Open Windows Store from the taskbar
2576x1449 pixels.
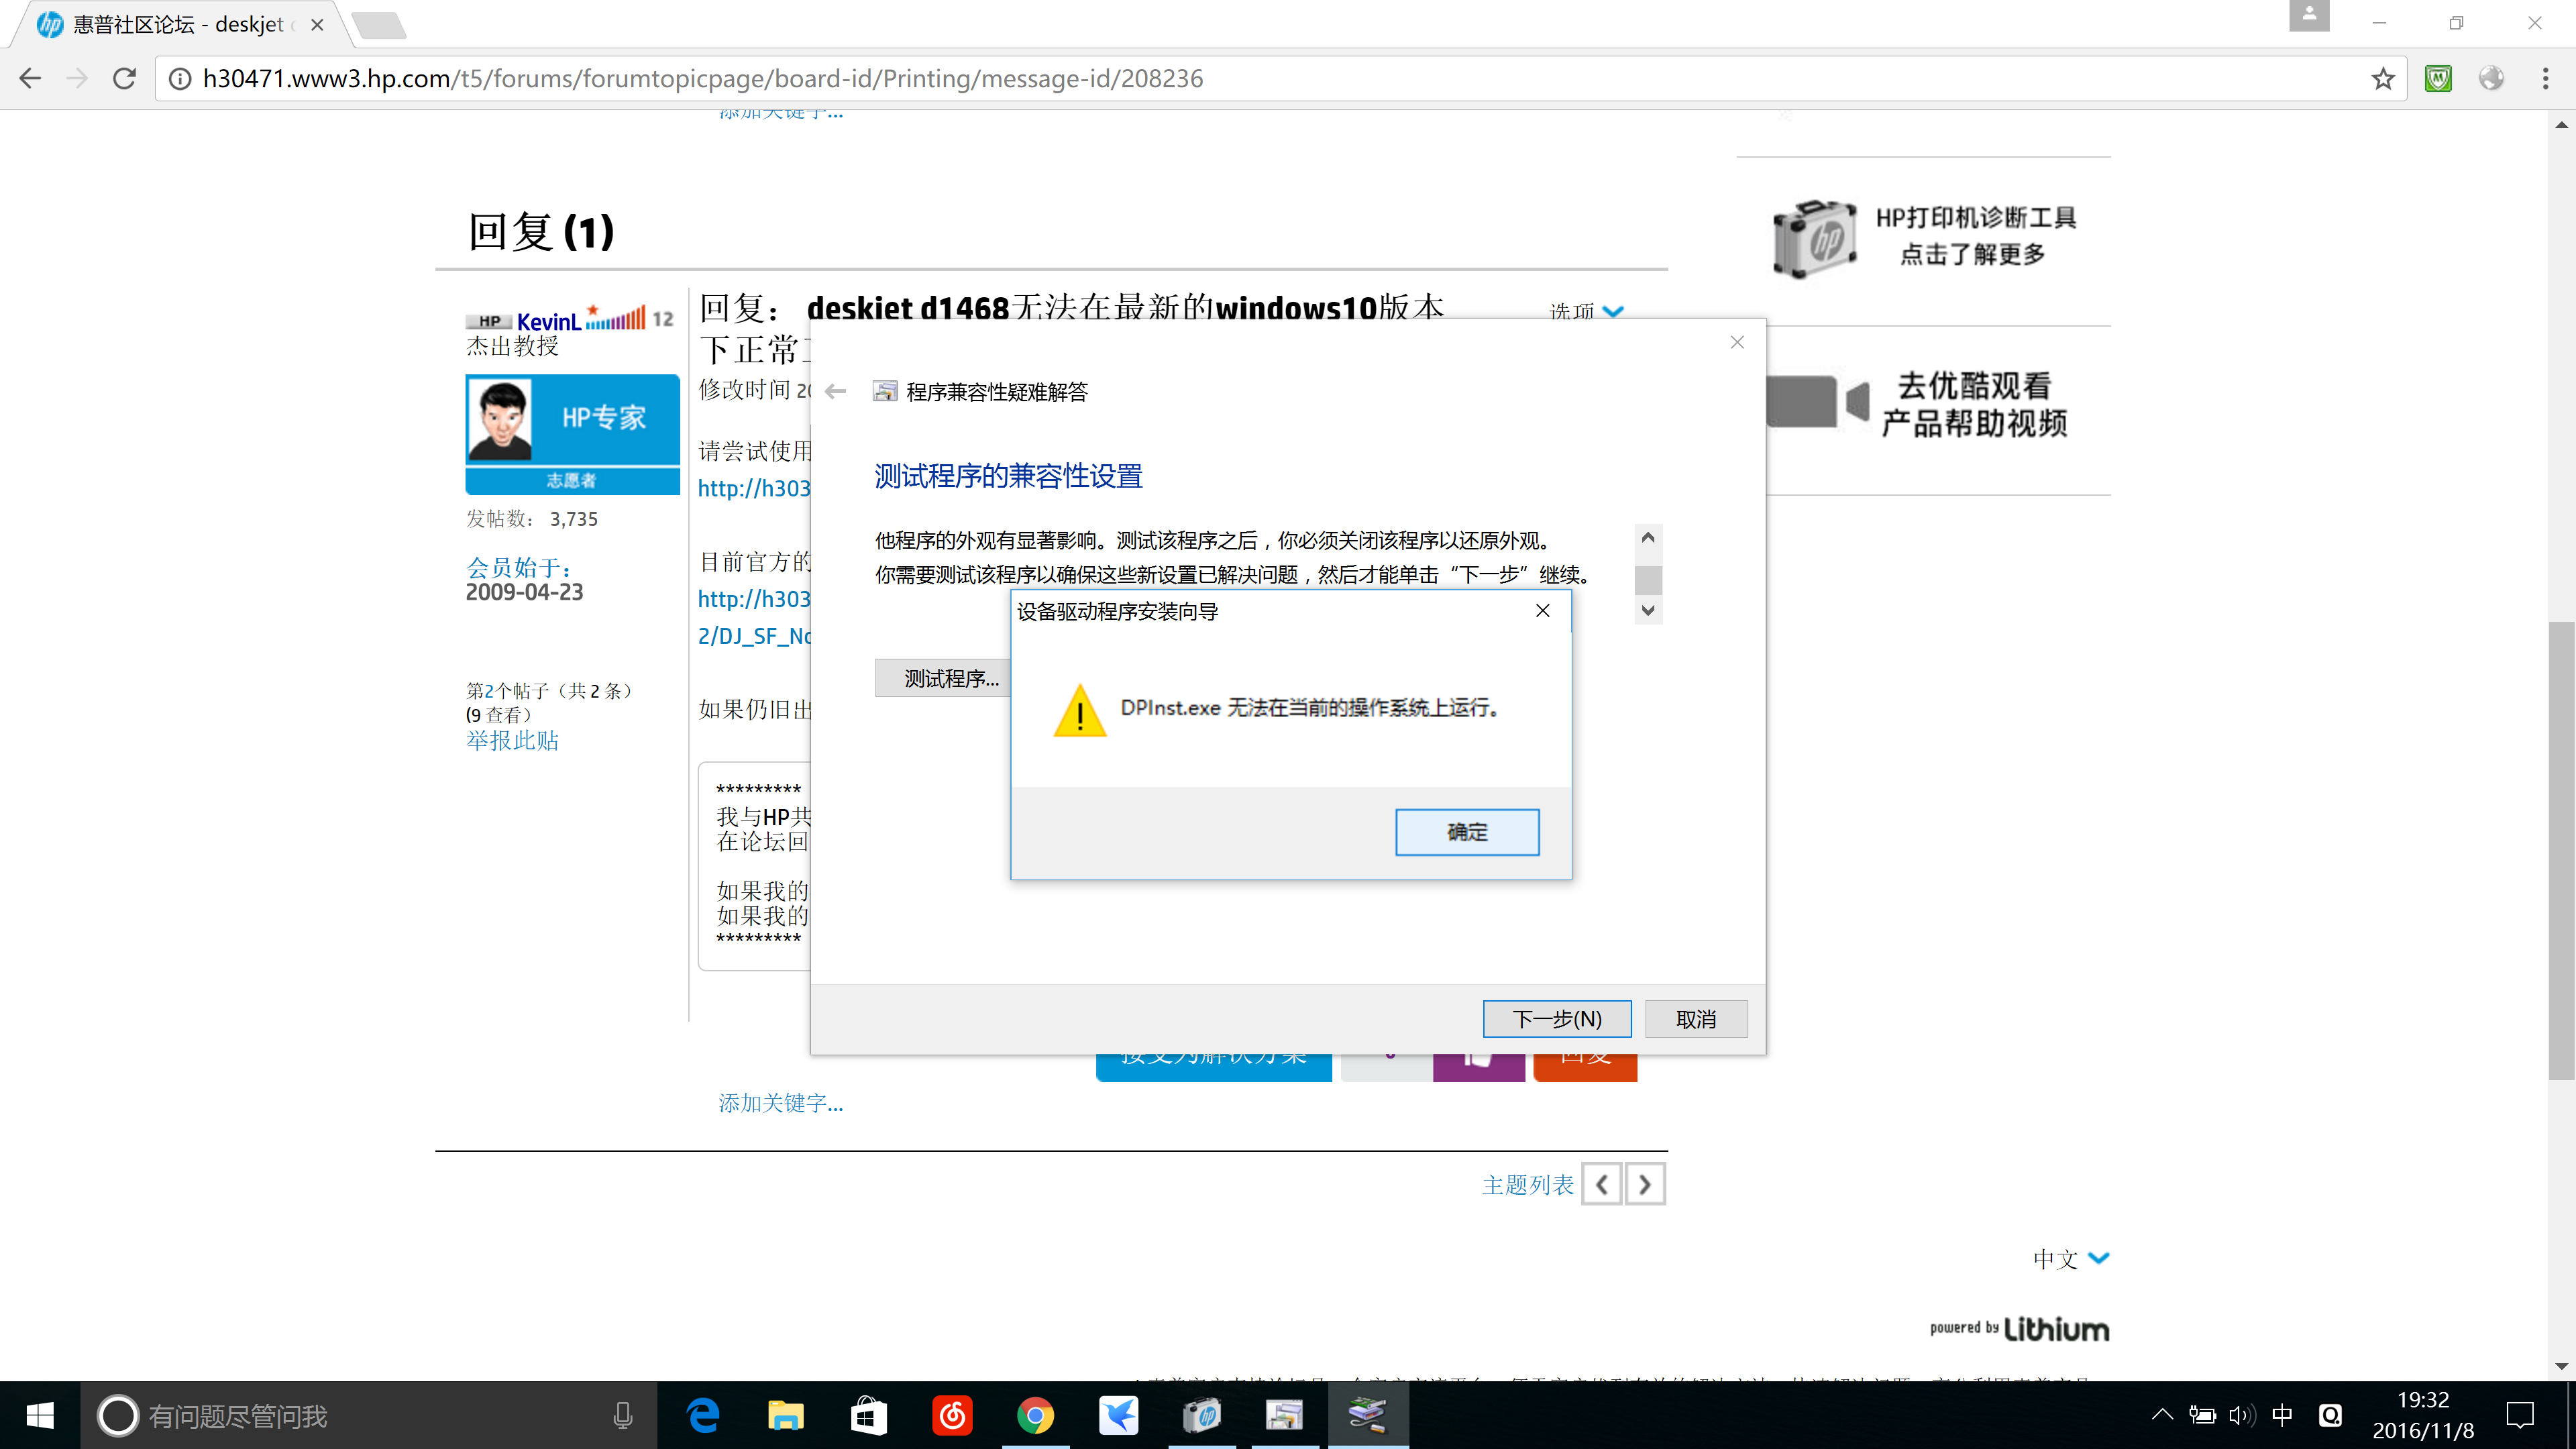[869, 1416]
